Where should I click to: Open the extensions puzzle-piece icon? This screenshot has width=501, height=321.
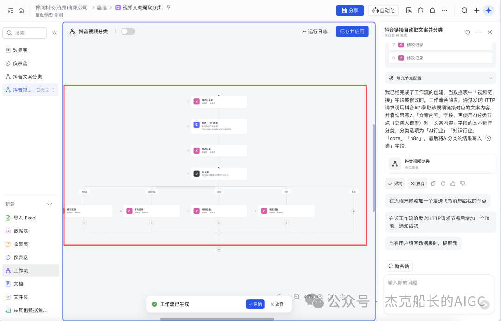(x=420, y=11)
